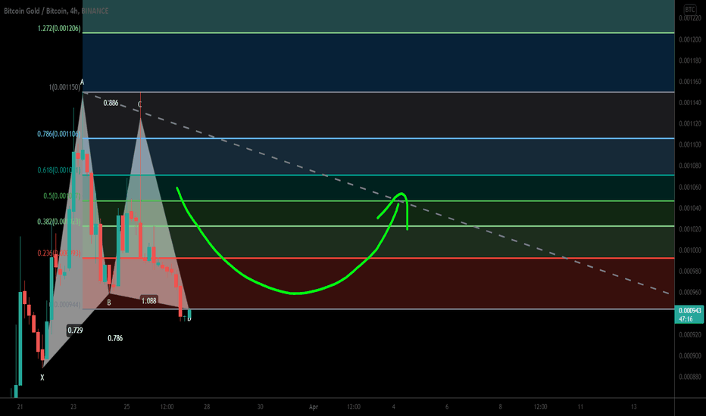706x416 pixels.
Task: Click the 21 date label on time axis
Action: coord(20,407)
